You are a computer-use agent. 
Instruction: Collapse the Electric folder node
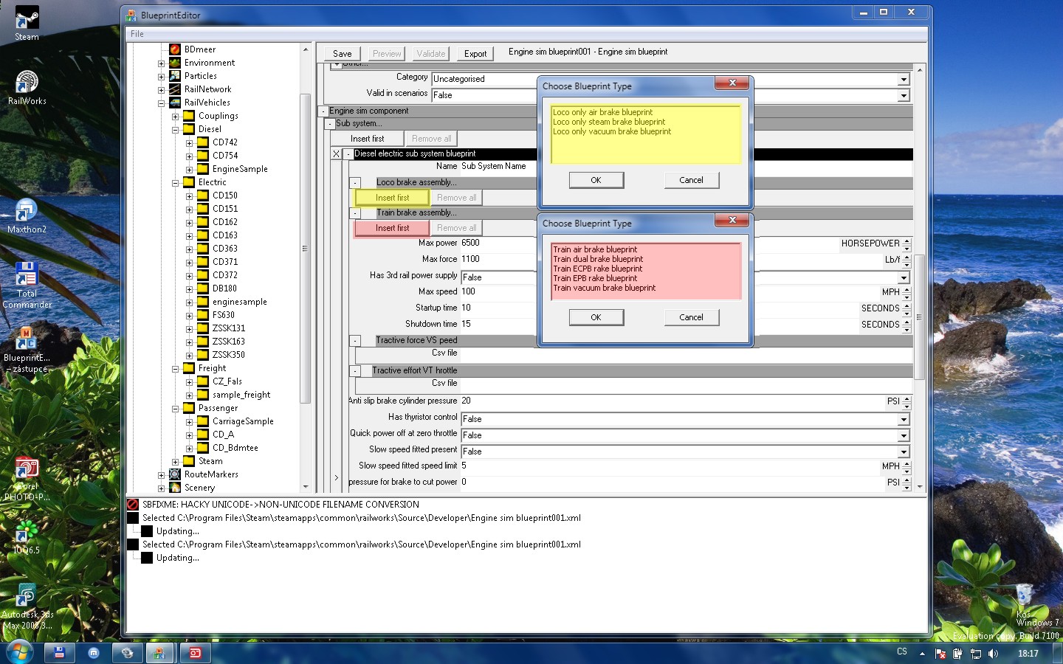[x=176, y=183]
